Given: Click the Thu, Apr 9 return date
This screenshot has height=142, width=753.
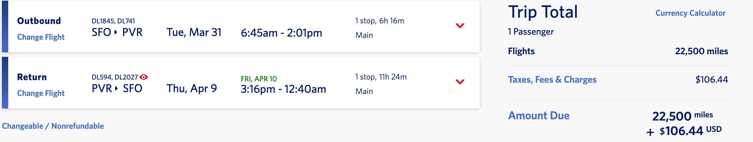Looking at the screenshot, I should tap(192, 89).
